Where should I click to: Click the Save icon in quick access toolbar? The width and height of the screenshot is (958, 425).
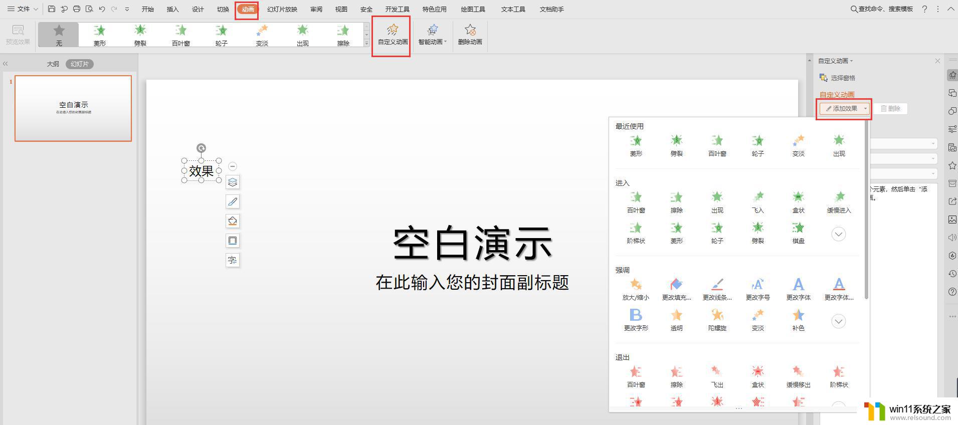pos(52,9)
